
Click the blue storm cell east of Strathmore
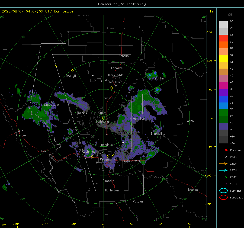pos(150,155)
